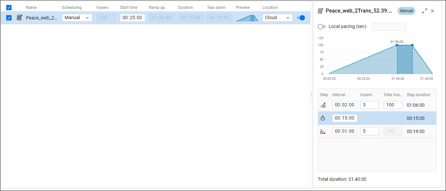Click the Start time 00:25:00 field

click(x=132, y=18)
